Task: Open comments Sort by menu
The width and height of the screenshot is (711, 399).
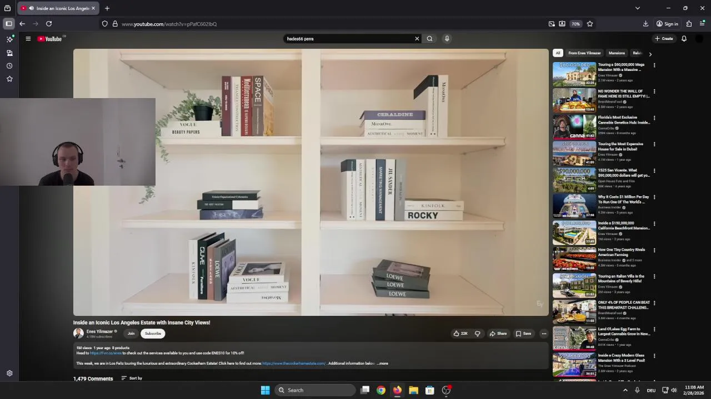Action: tap(132, 378)
